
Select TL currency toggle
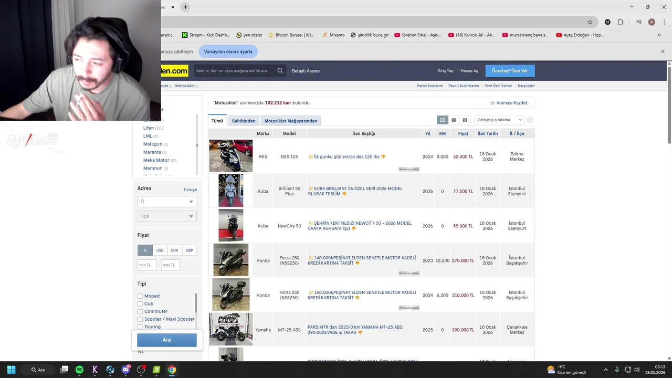(x=145, y=250)
